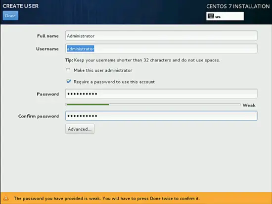This screenshot has width=272, height=204.
Task: Click the Full name label
Action: [48, 36]
